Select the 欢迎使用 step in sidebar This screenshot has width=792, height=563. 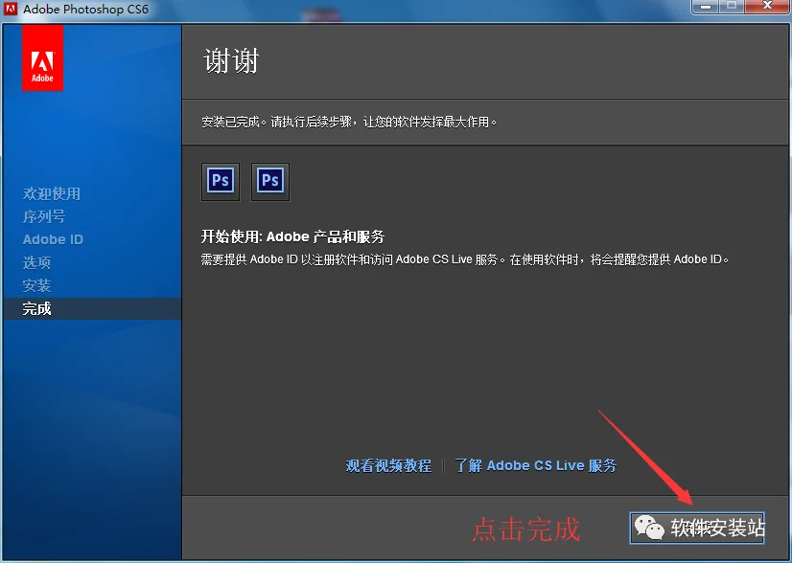pyautogui.click(x=52, y=193)
